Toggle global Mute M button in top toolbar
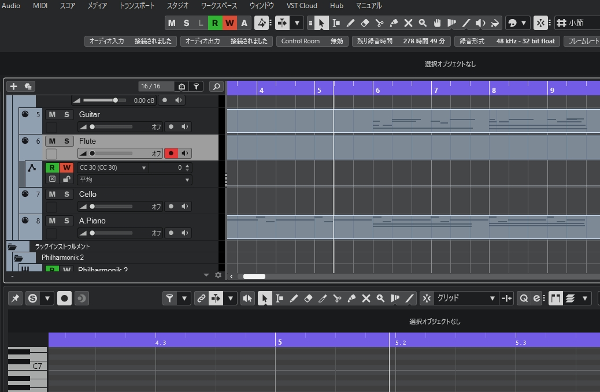The height and width of the screenshot is (392, 600). coord(172,23)
